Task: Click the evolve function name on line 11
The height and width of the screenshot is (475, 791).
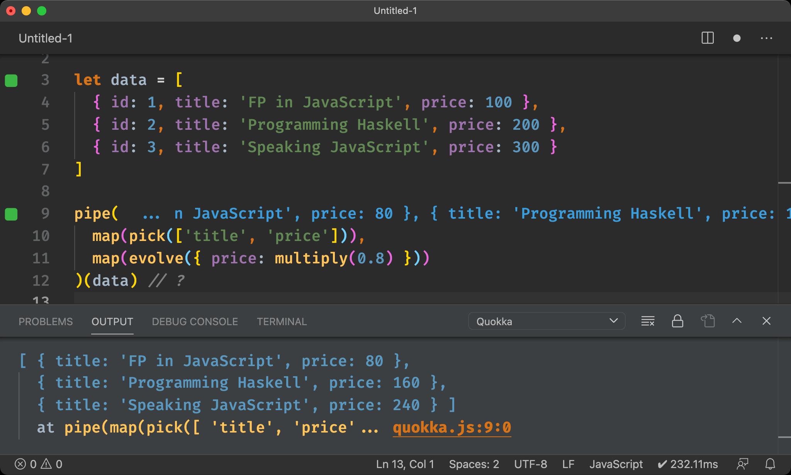Action: coord(156,258)
